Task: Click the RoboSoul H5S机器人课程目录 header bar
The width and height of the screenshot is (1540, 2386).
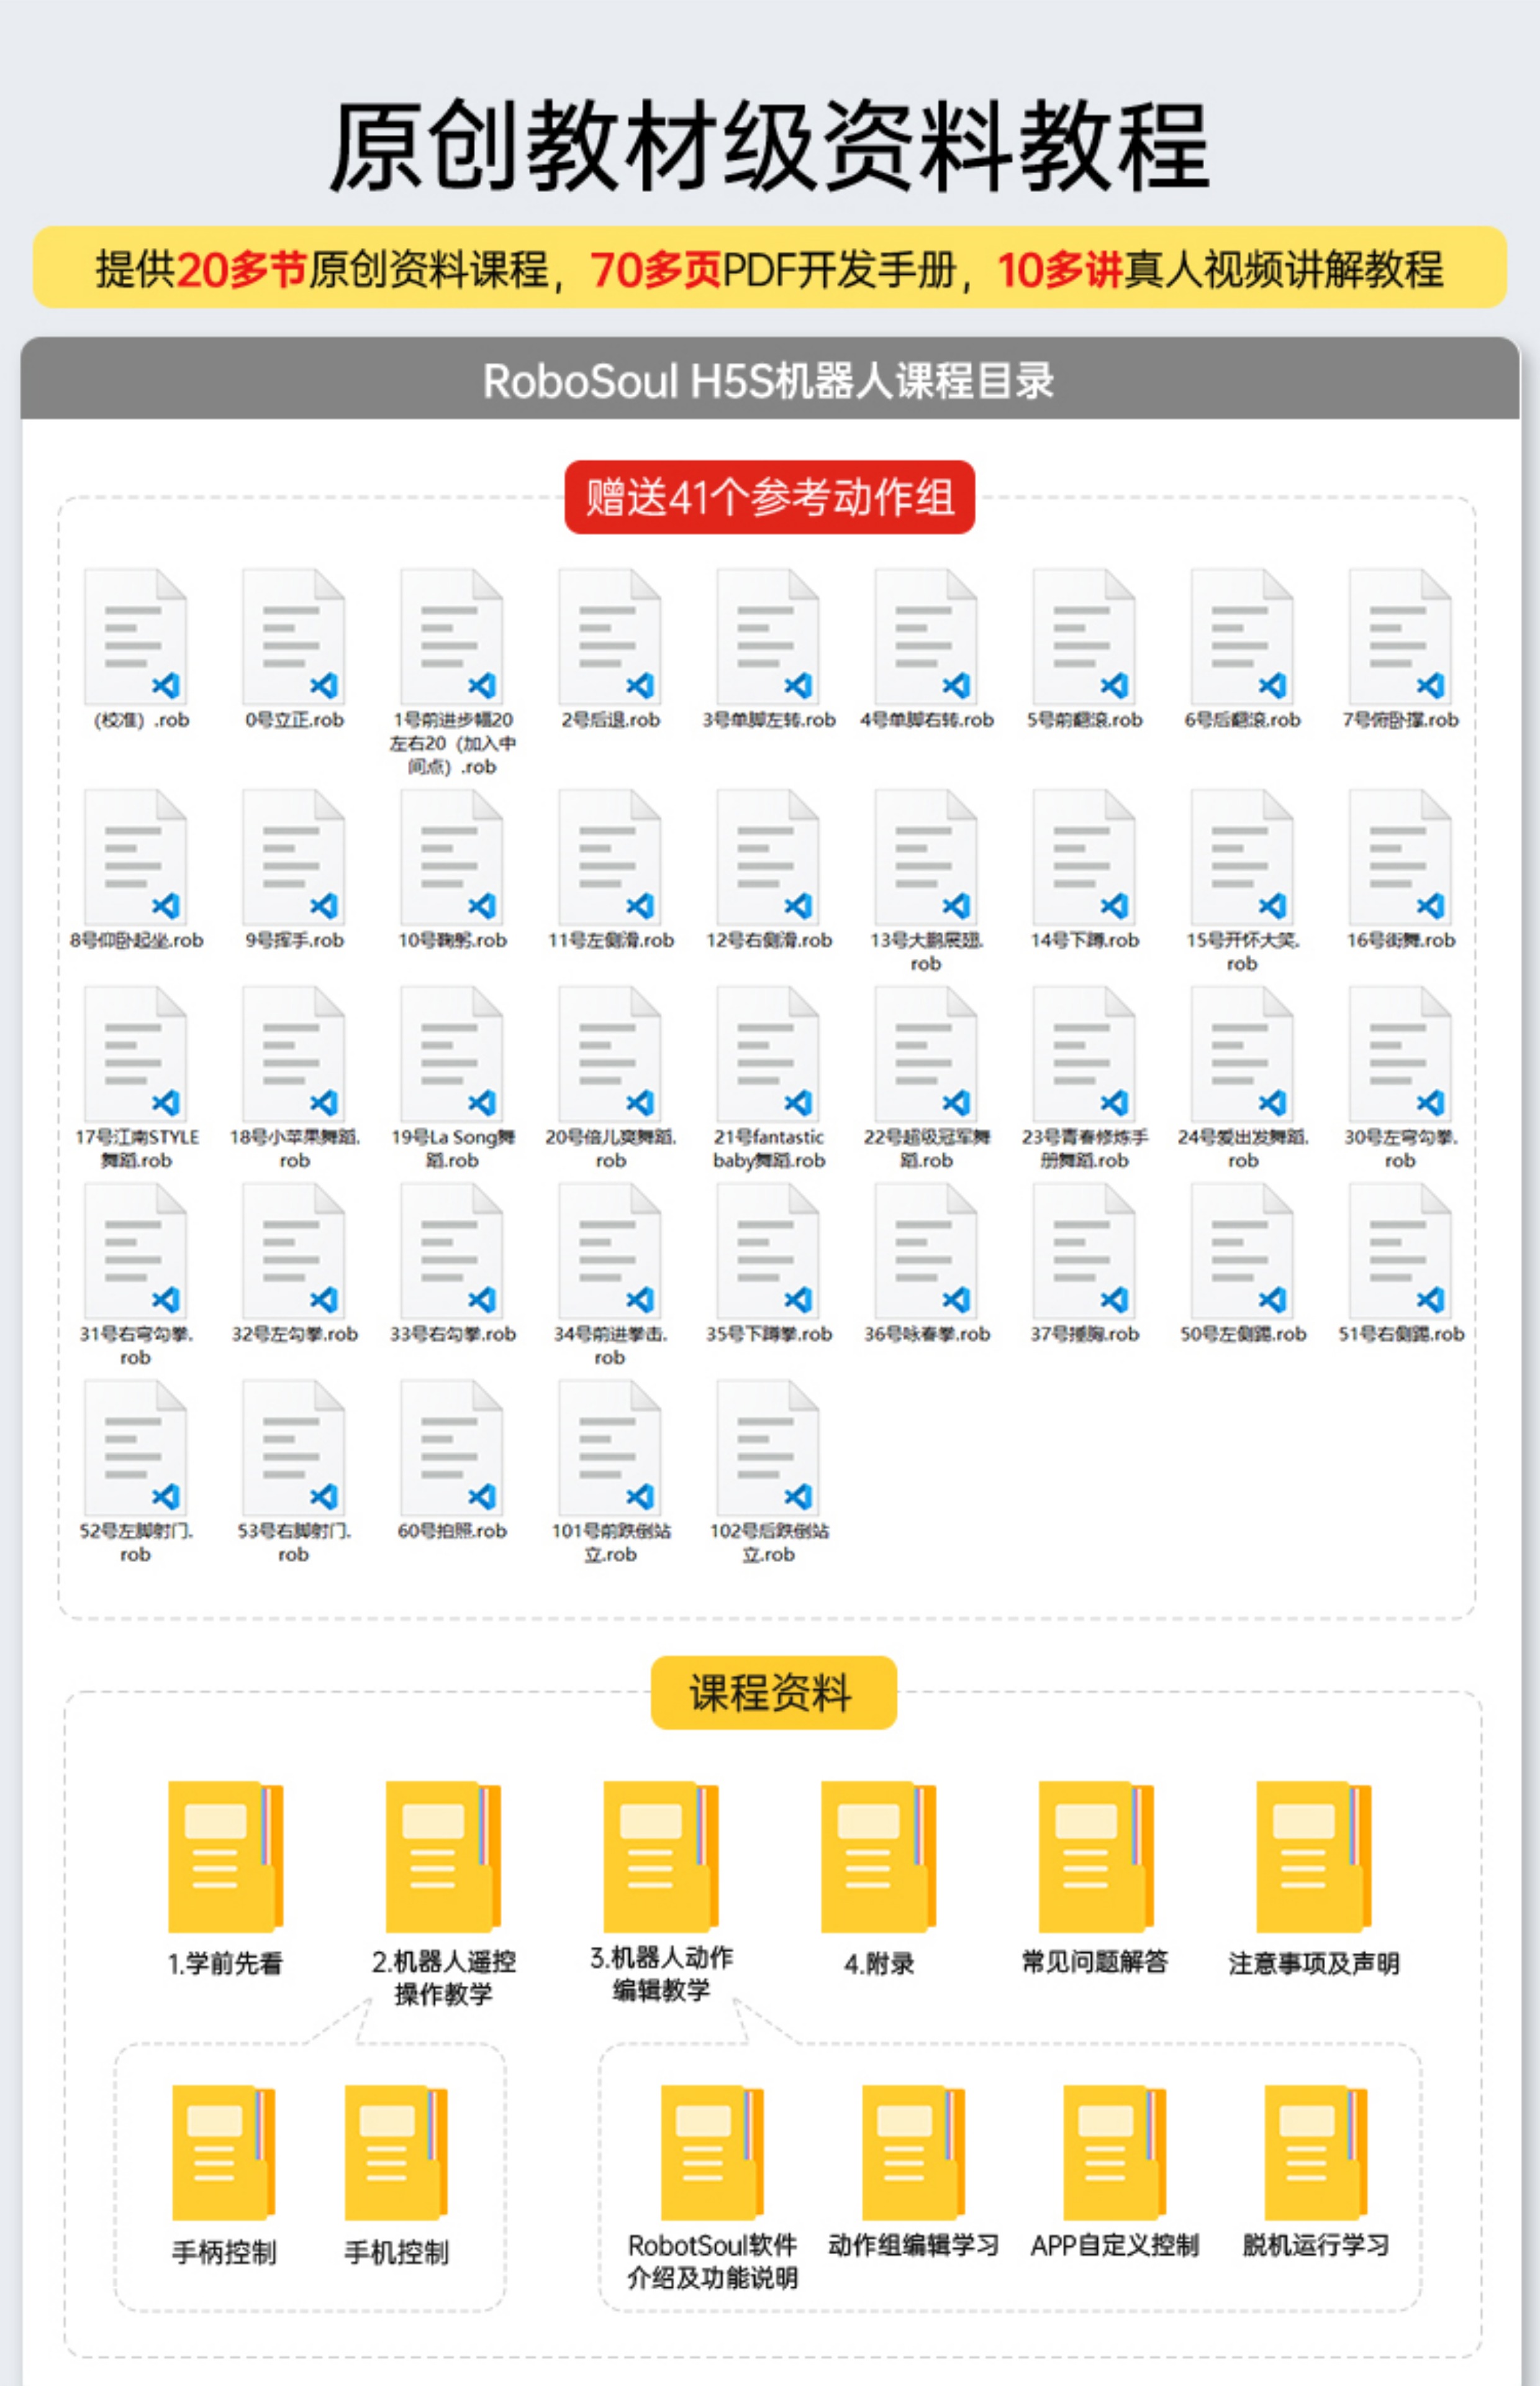Action: click(x=769, y=379)
